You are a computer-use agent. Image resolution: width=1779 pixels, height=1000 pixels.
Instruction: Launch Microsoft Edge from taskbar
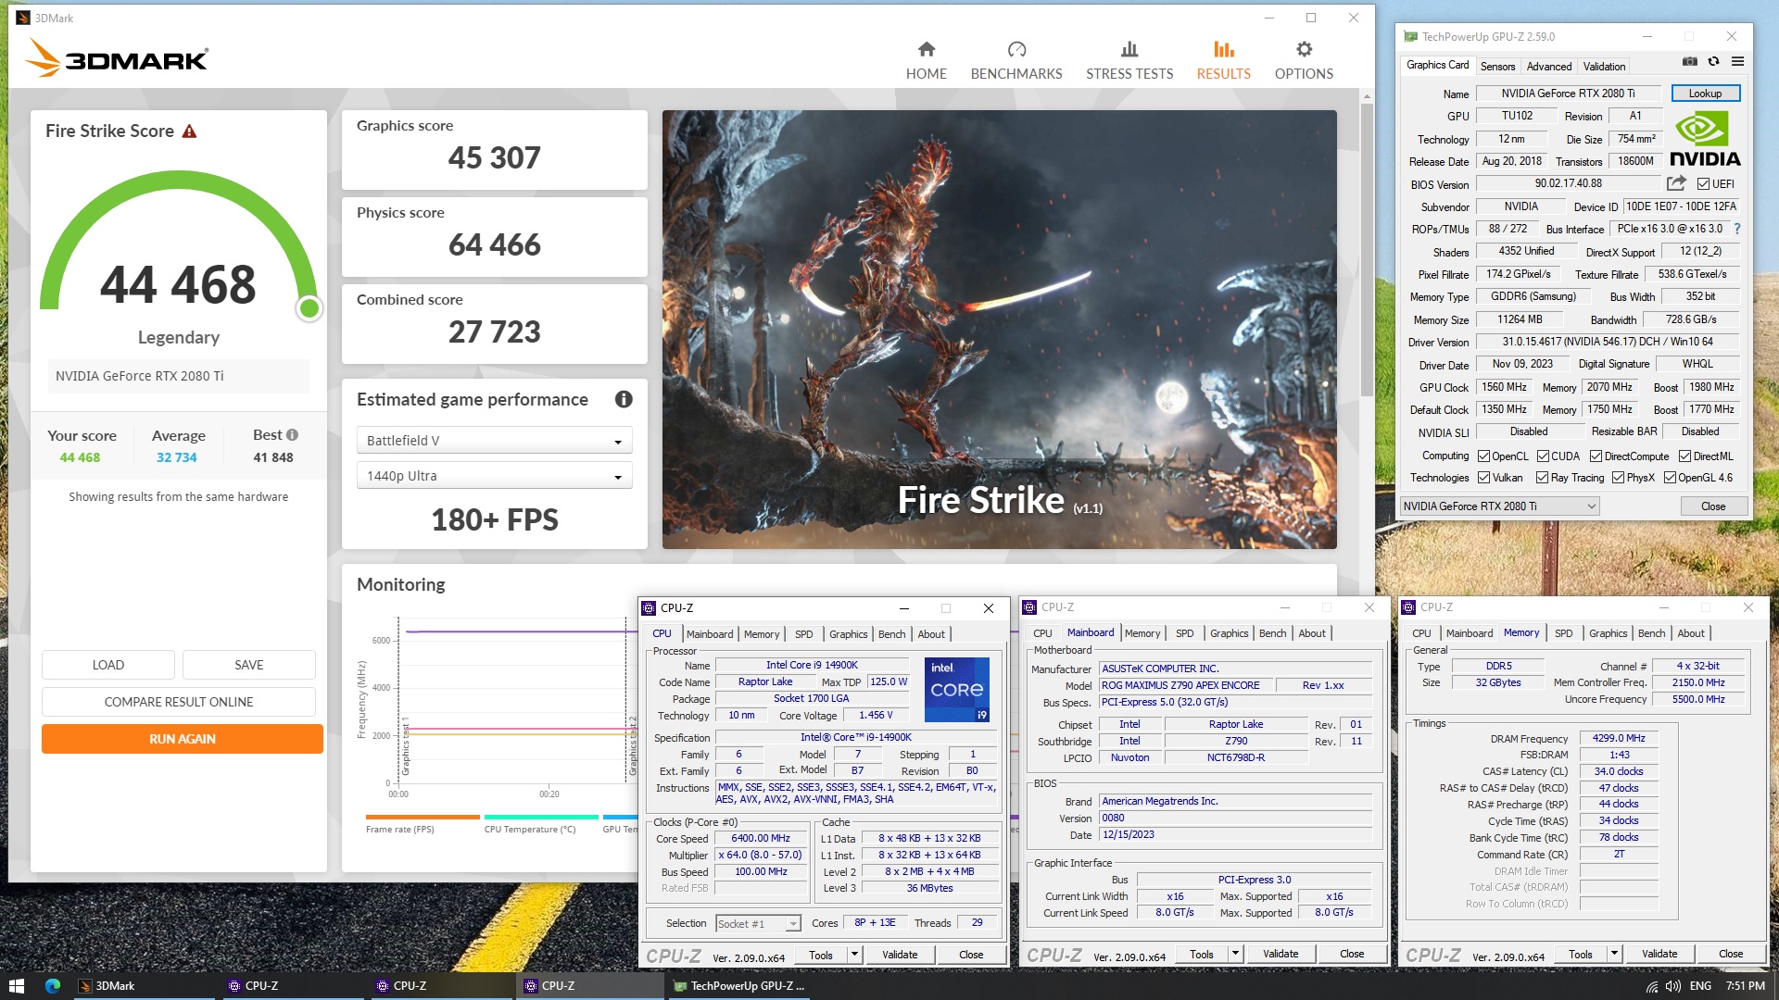pyautogui.click(x=53, y=986)
